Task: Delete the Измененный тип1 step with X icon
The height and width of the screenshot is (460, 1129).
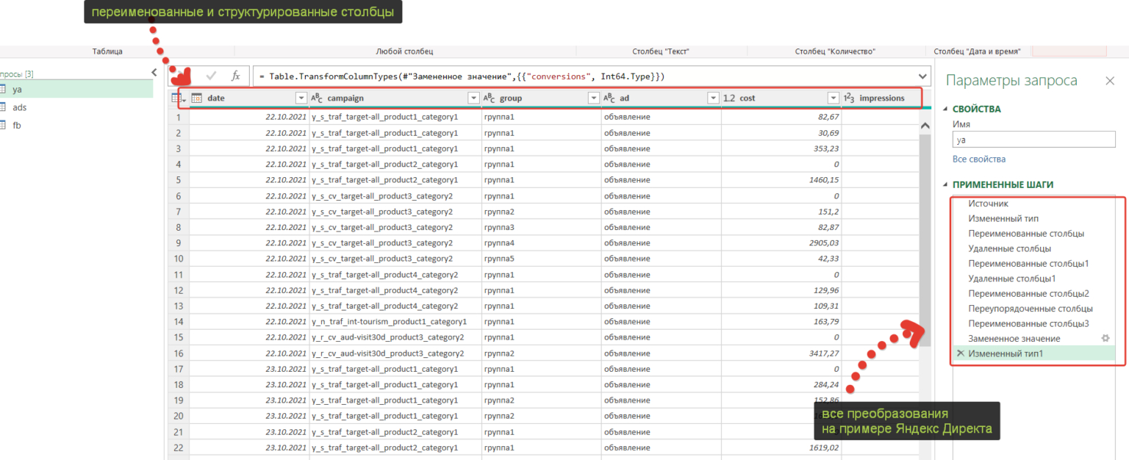Action: pos(960,354)
